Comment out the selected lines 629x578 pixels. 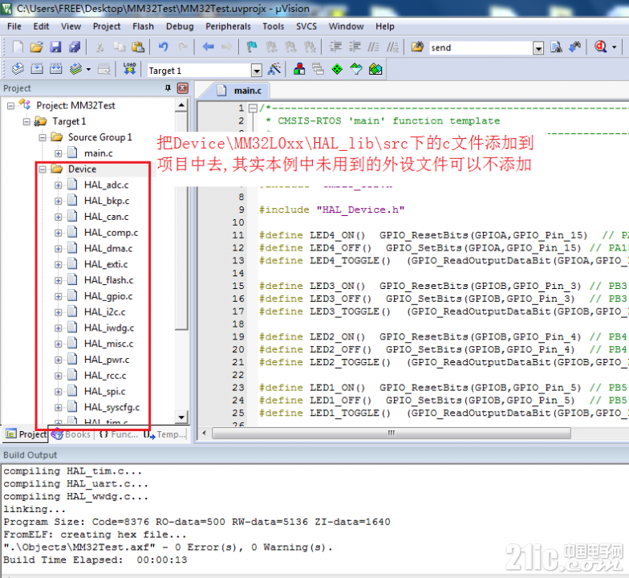[x=374, y=47]
